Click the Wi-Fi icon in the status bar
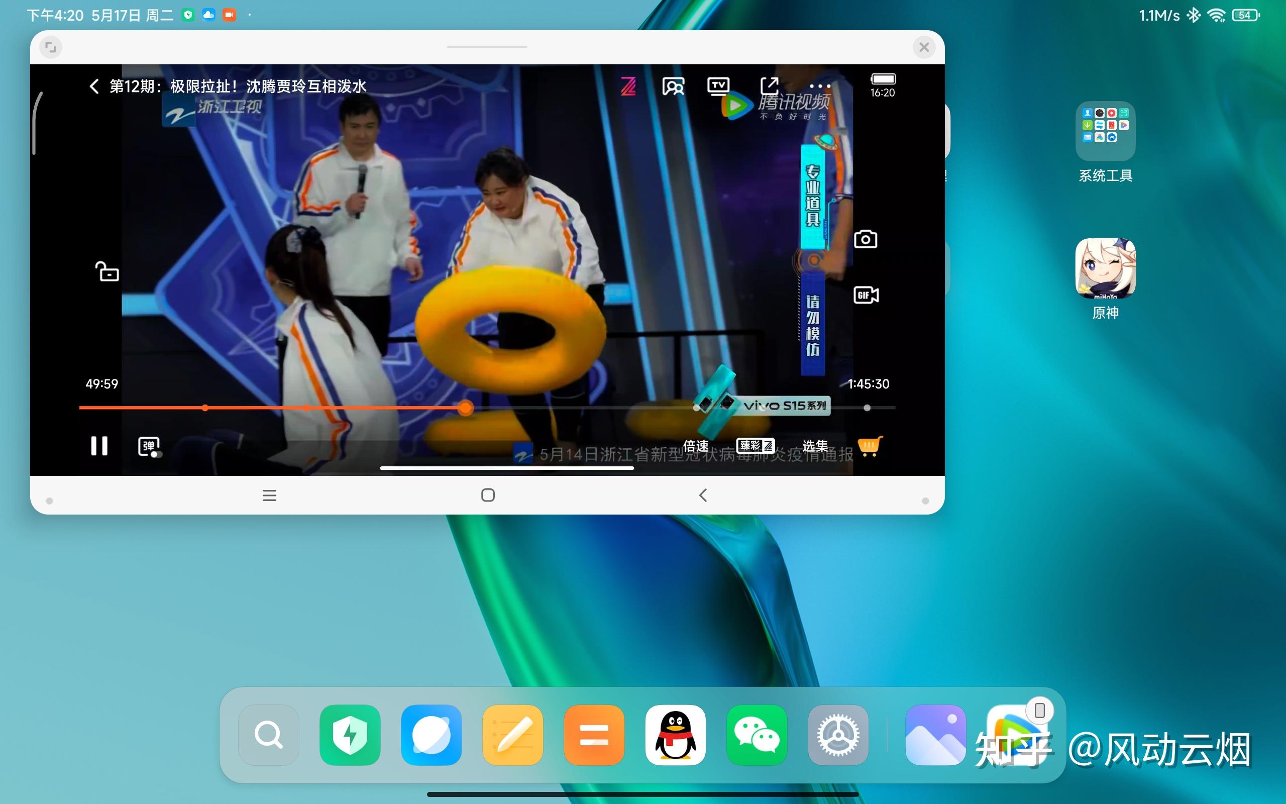Image resolution: width=1286 pixels, height=804 pixels. [x=1216, y=16]
